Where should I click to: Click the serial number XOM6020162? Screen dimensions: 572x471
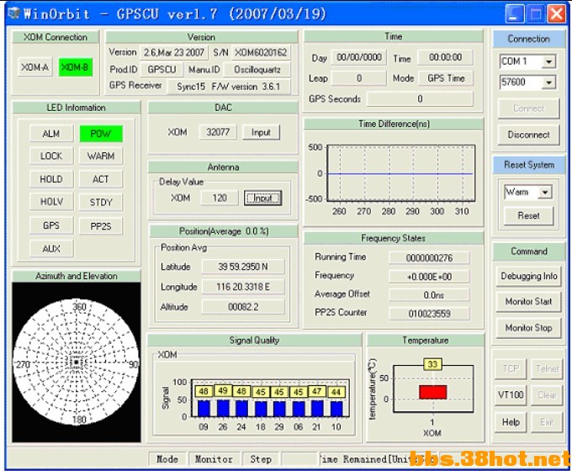(x=261, y=53)
